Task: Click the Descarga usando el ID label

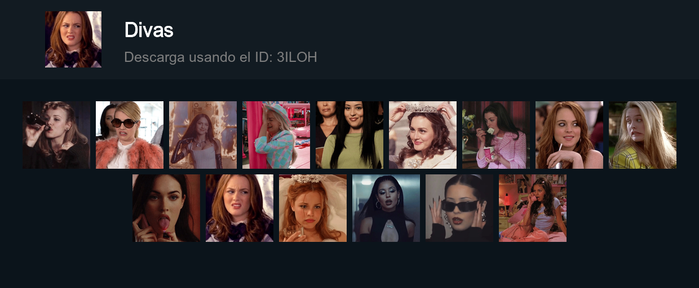Action: 199,57
